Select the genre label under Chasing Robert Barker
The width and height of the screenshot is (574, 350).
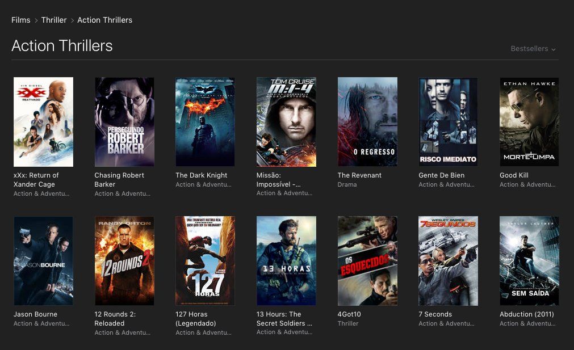122,193
